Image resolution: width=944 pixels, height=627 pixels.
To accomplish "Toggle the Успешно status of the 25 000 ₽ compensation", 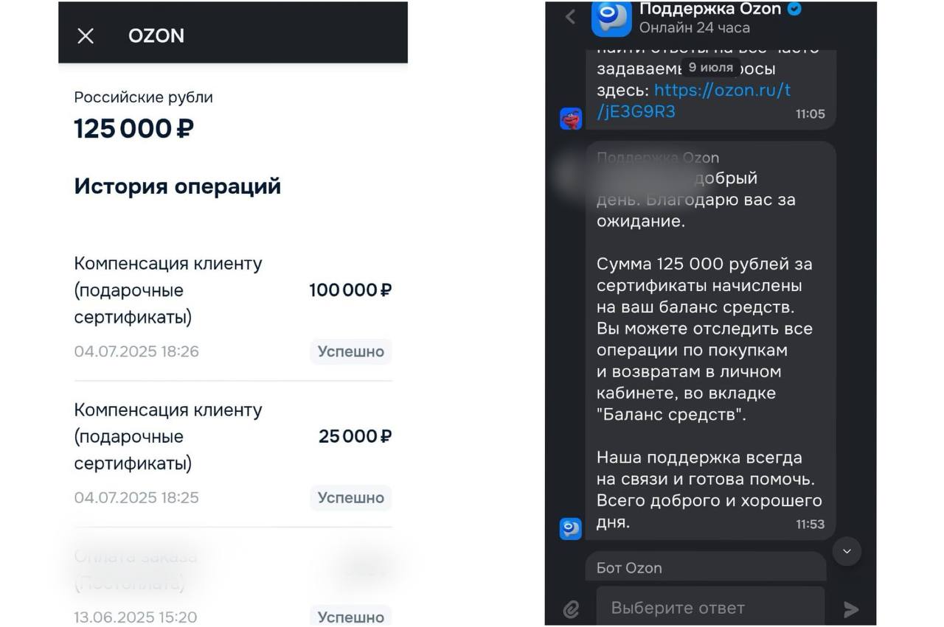I will (350, 497).
